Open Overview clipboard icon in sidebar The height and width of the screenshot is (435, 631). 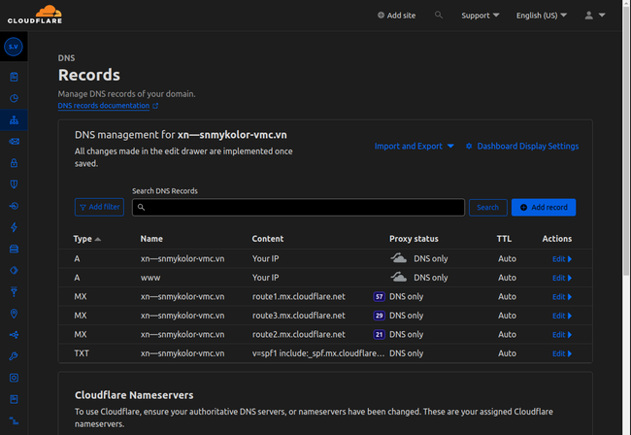[x=14, y=77]
